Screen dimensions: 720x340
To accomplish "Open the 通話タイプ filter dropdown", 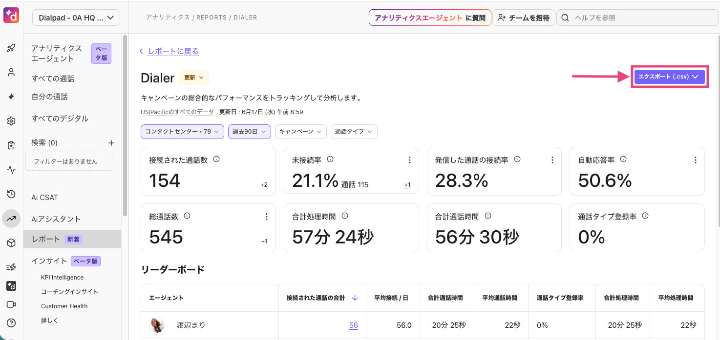I will pyautogui.click(x=354, y=132).
